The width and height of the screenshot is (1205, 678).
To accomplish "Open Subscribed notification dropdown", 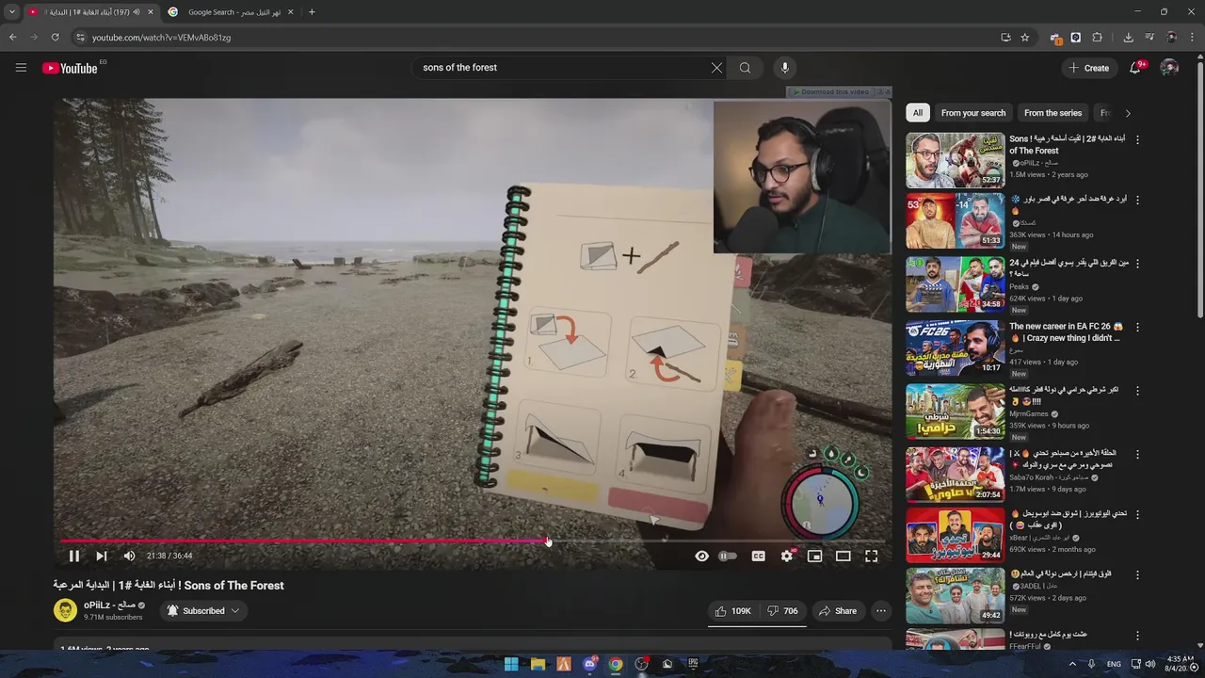I will click(x=202, y=611).
